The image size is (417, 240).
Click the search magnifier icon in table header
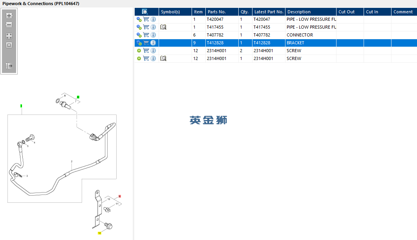(x=144, y=12)
